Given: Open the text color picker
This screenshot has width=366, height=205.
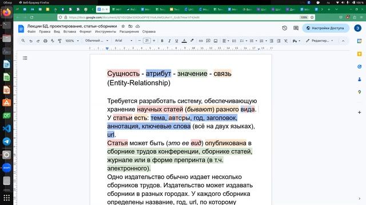Looking at the screenshot, I should coord(184,40).
